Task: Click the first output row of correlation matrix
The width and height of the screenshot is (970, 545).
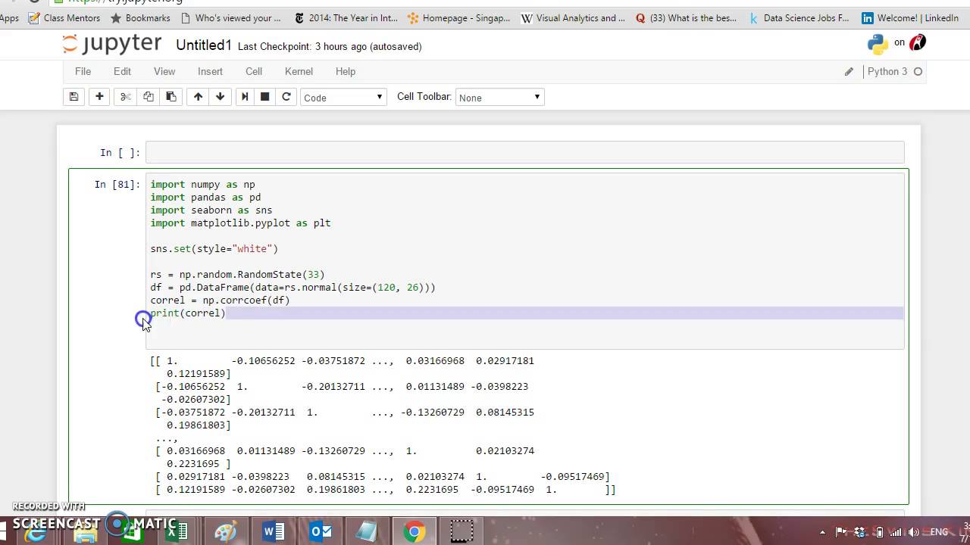Action: click(x=342, y=367)
